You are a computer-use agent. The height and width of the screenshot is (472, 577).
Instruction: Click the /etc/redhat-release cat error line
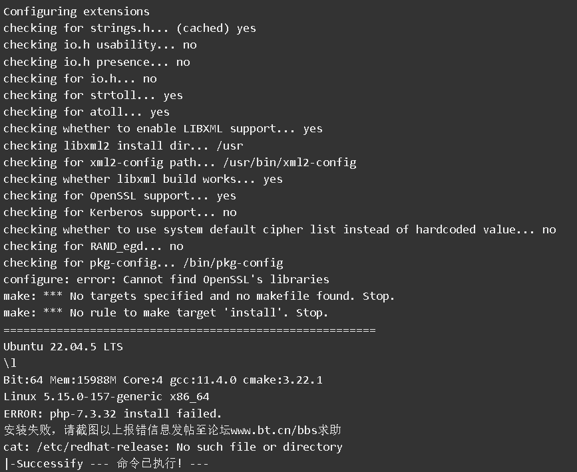[x=173, y=447]
